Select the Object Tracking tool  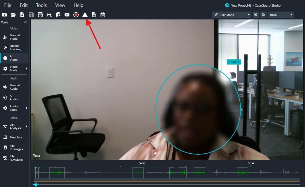(x=15, y=48)
